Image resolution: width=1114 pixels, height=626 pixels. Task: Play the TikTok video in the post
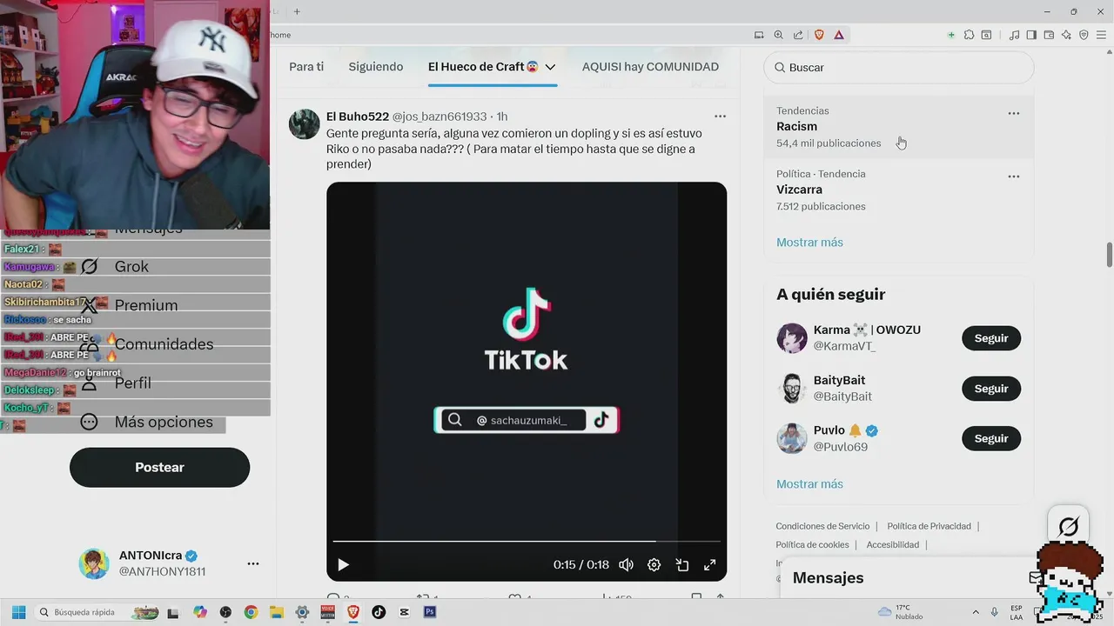point(343,565)
